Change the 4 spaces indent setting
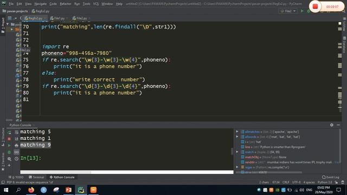This screenshot has width=347, height=195. click(x=309, y=183)
